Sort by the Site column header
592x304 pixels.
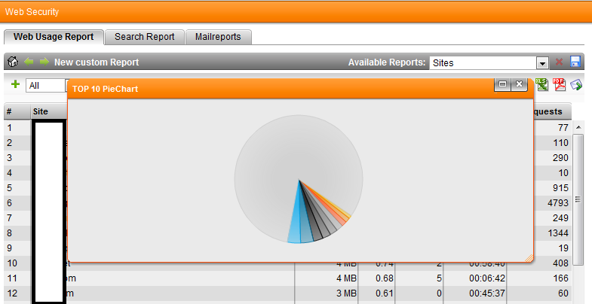(49, 111)
